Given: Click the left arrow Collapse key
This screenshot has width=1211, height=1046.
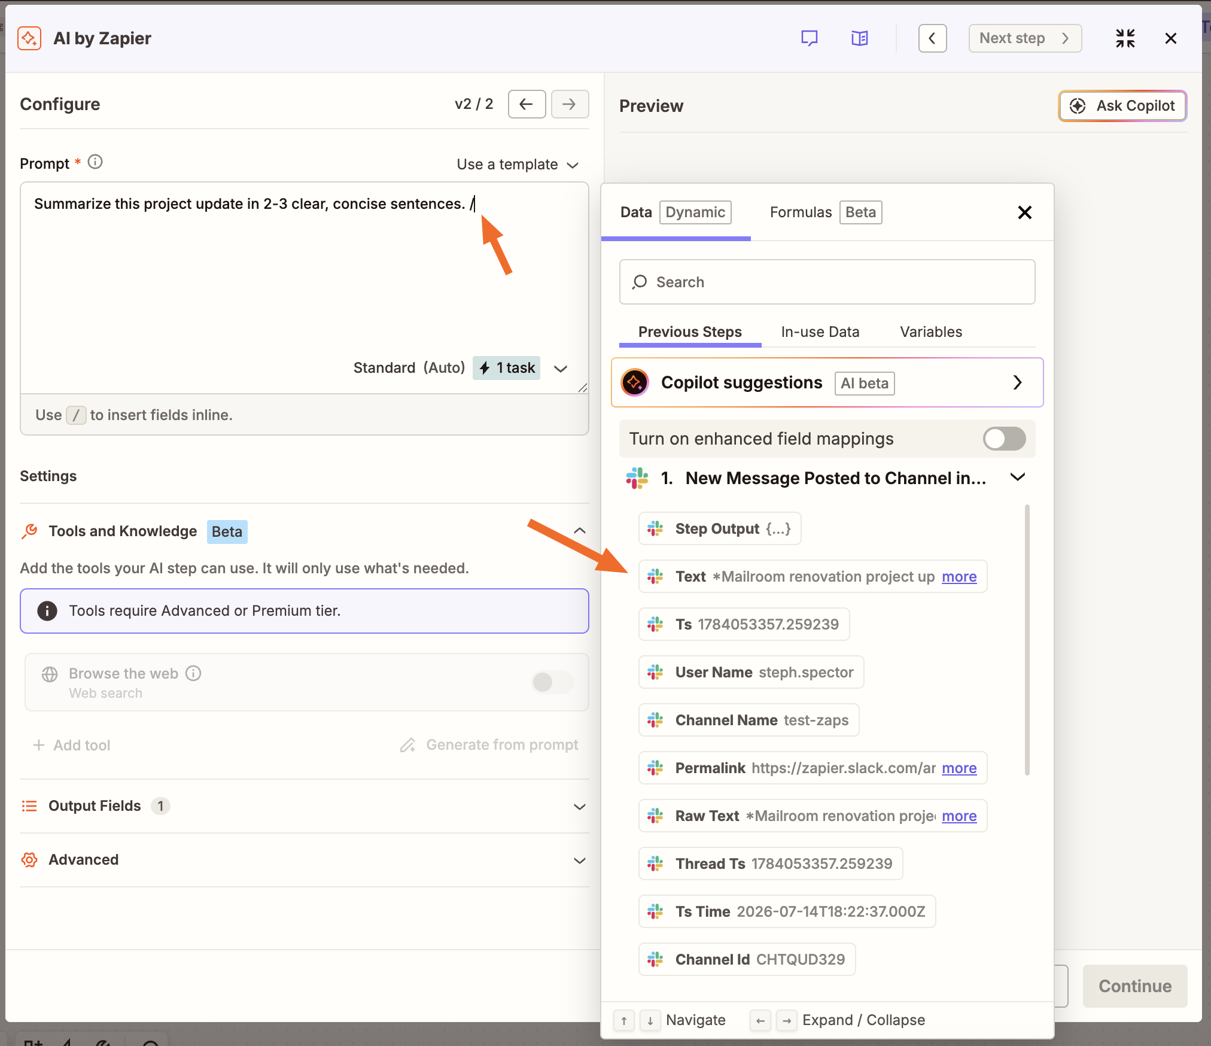Looking at the screenshot, I should 760,1020.
